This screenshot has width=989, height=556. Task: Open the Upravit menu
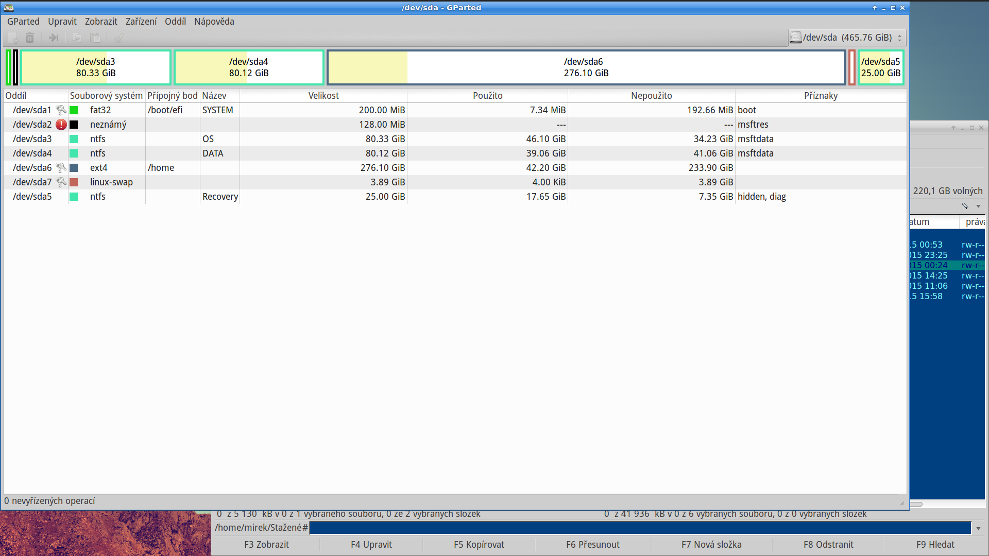pyautogui.click(x=62, y=22)
